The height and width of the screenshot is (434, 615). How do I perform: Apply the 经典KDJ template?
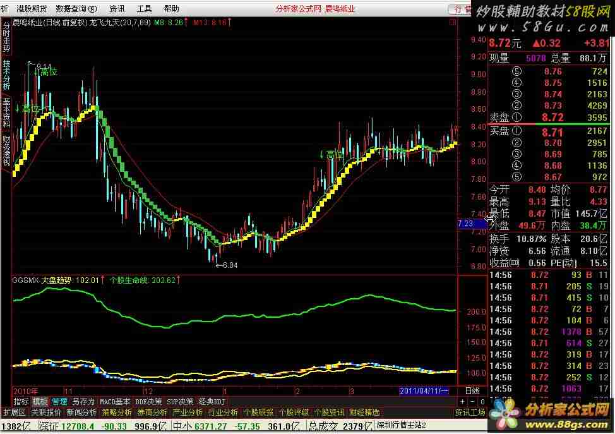(x=212, y=402)
